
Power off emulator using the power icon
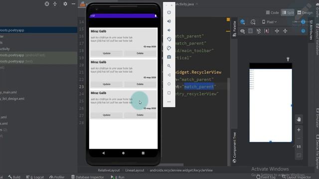169,12
